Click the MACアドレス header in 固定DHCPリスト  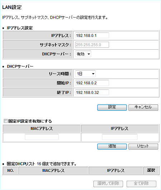coord(53,170)
